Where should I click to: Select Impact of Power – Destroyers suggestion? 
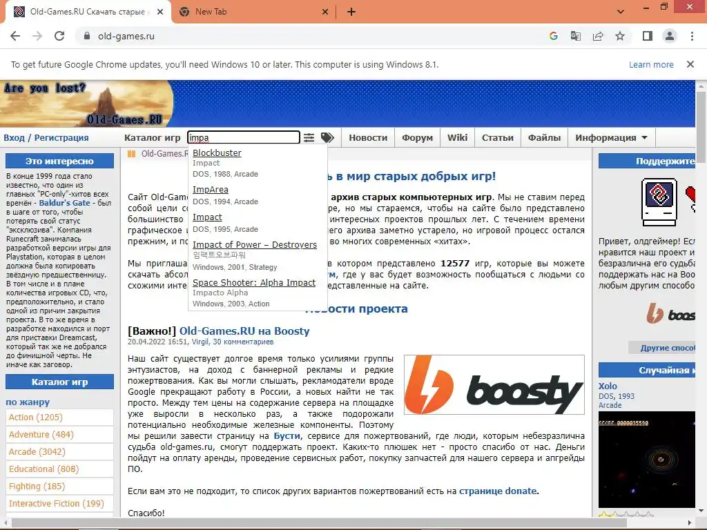click(255, 245)
